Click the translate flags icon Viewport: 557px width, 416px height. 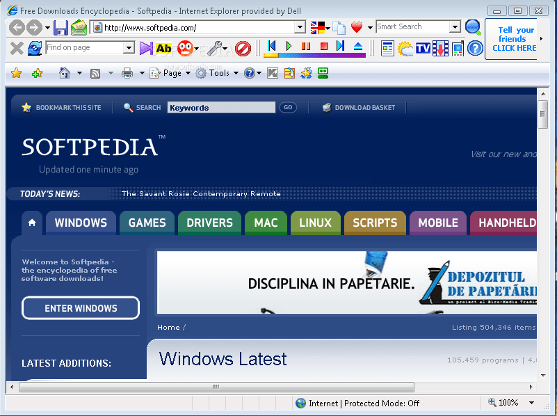[x=318, y=27]
